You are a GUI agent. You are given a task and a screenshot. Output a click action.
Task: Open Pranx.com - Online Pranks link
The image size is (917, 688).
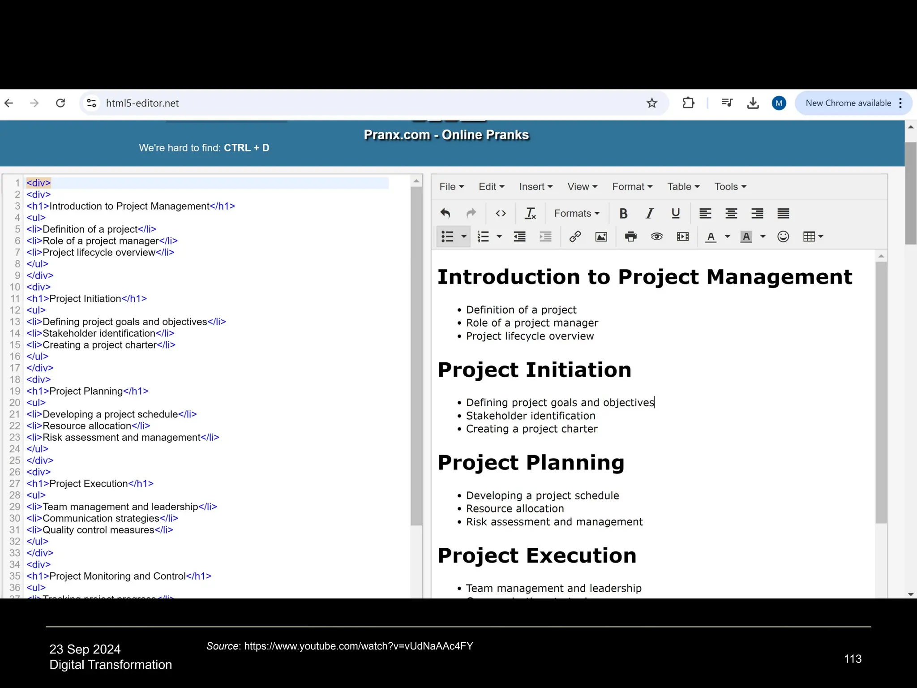(446, 135)
